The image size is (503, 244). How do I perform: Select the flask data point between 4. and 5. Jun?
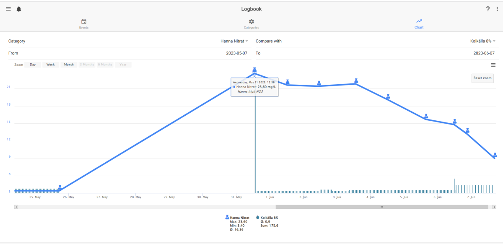point(388,97)
